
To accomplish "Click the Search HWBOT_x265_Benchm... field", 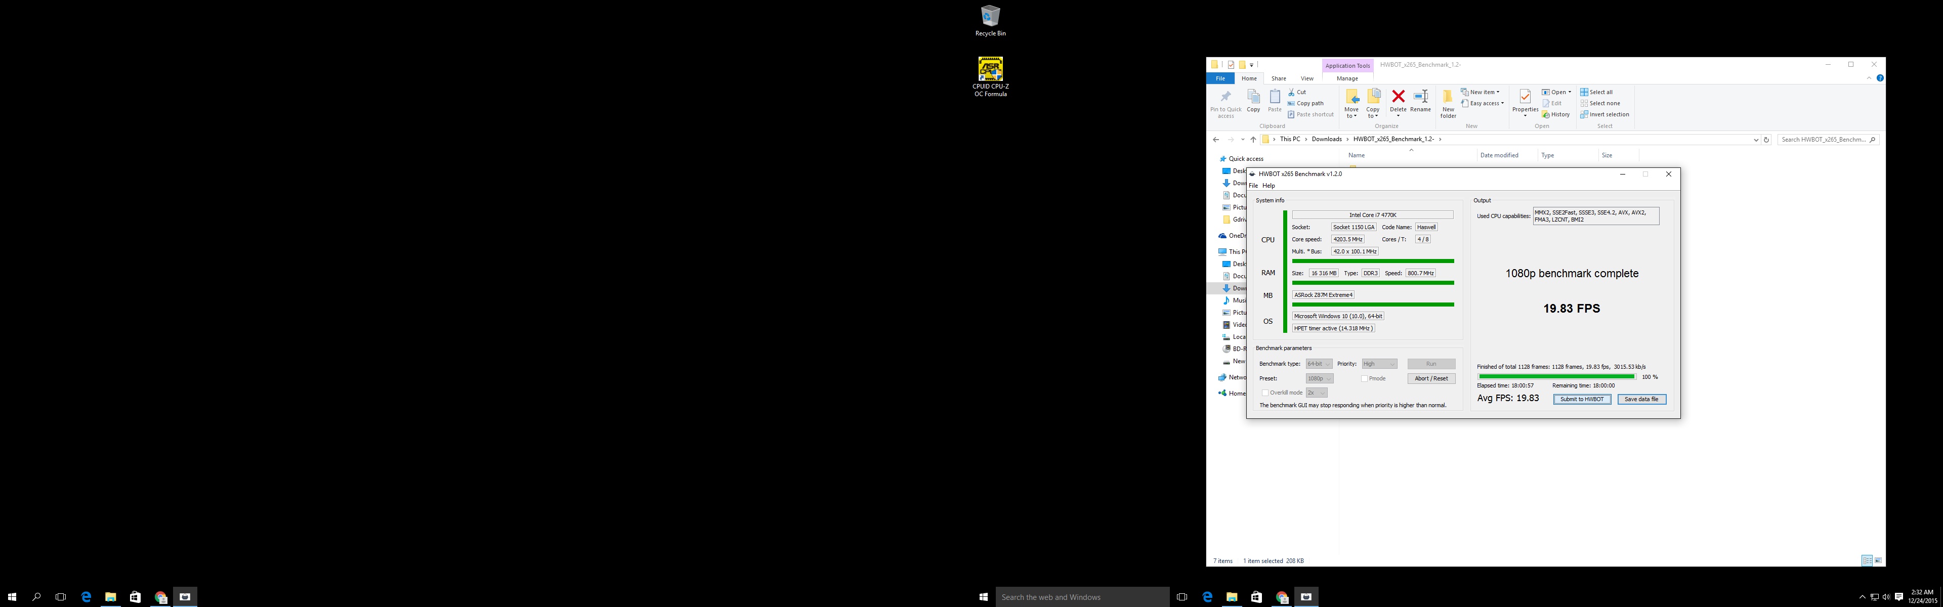I will point(1828,140).
